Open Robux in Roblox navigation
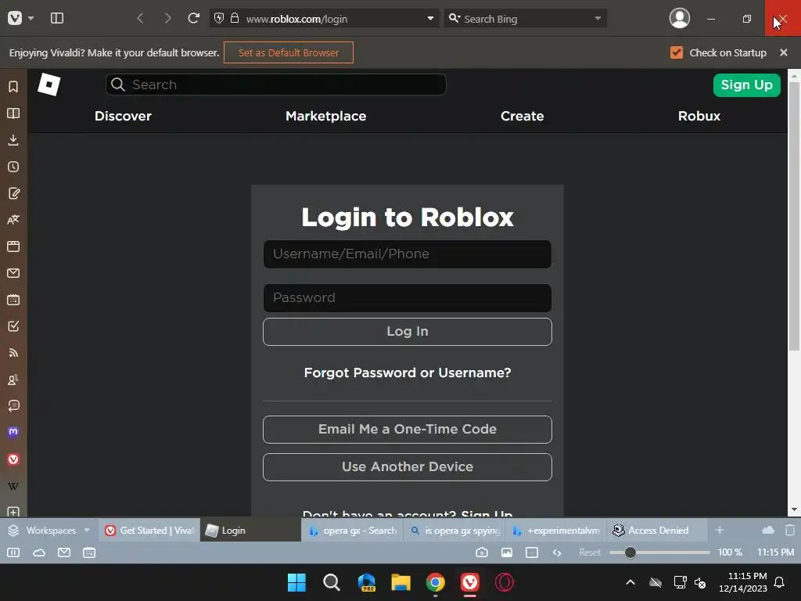The width and height of the screenshot is (801, 601). 699,116
